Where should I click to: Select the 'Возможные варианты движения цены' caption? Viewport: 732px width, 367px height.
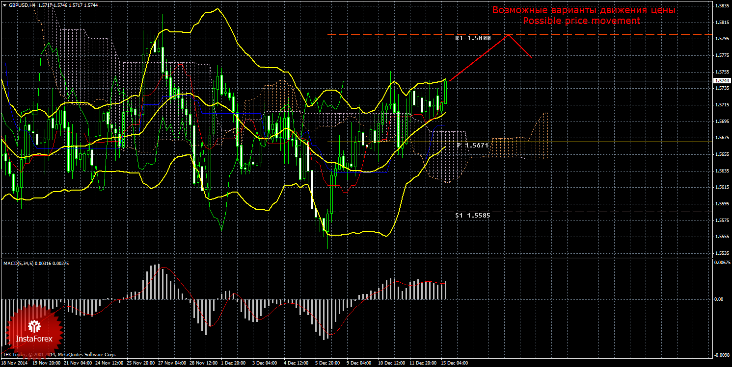pyautogui.click(x=584, y=10)
